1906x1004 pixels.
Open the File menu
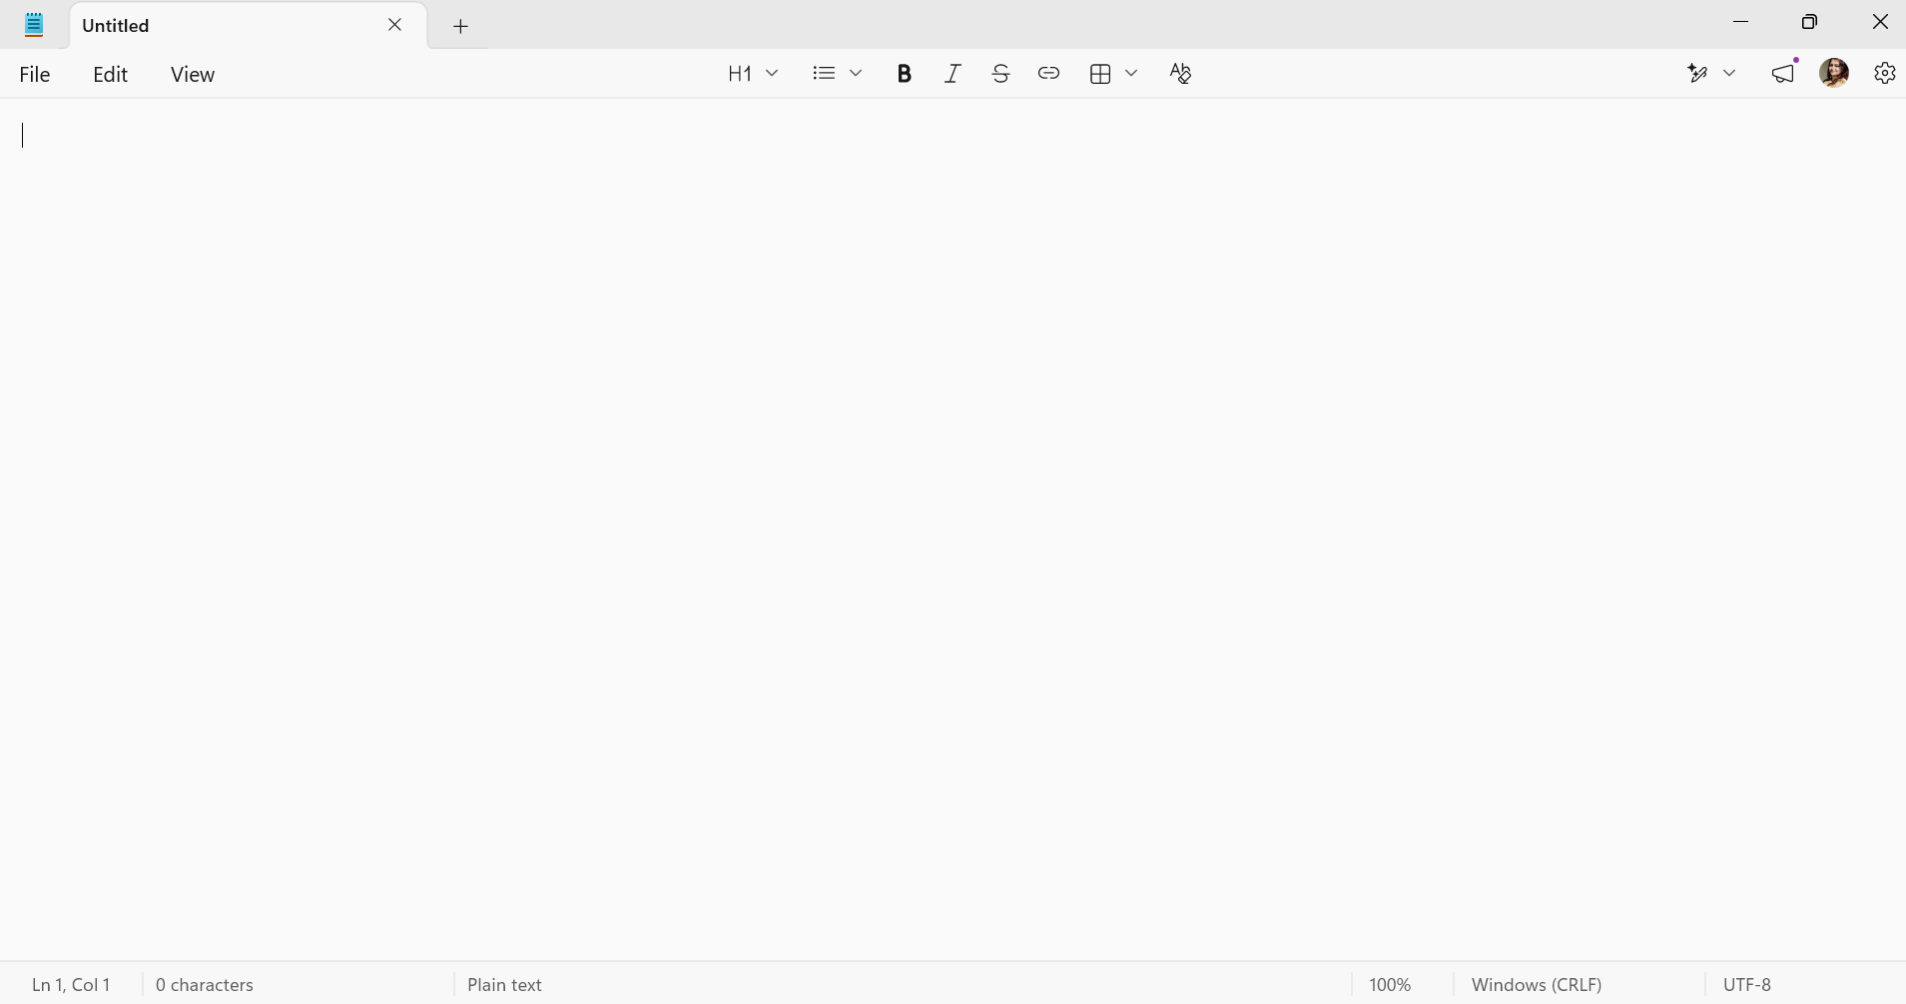[x=35, y=74]
